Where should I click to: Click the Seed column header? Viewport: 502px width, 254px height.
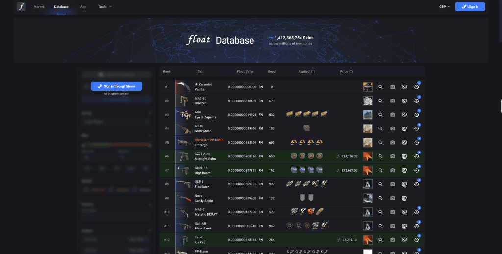272,72
